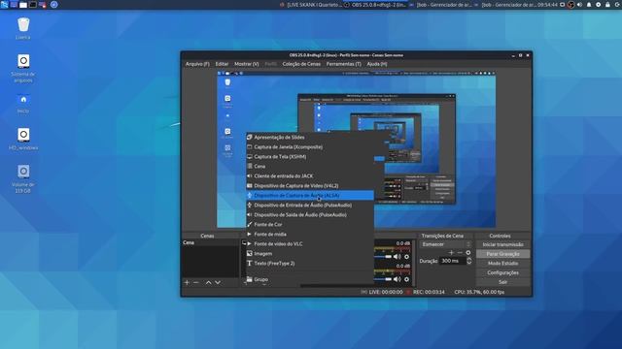Choose Imagem source

point(310,254)
